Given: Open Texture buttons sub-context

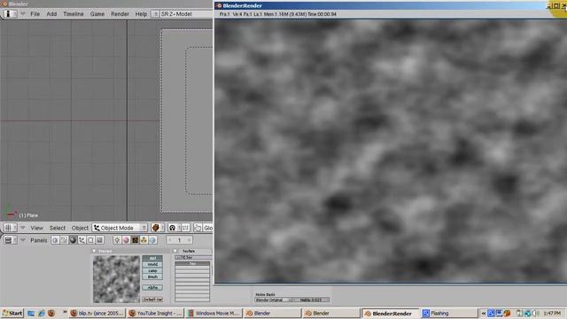Looking at the screenshot, I should coord(135,240).
